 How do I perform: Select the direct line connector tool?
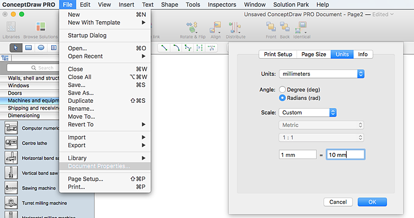tap(164, 48)
